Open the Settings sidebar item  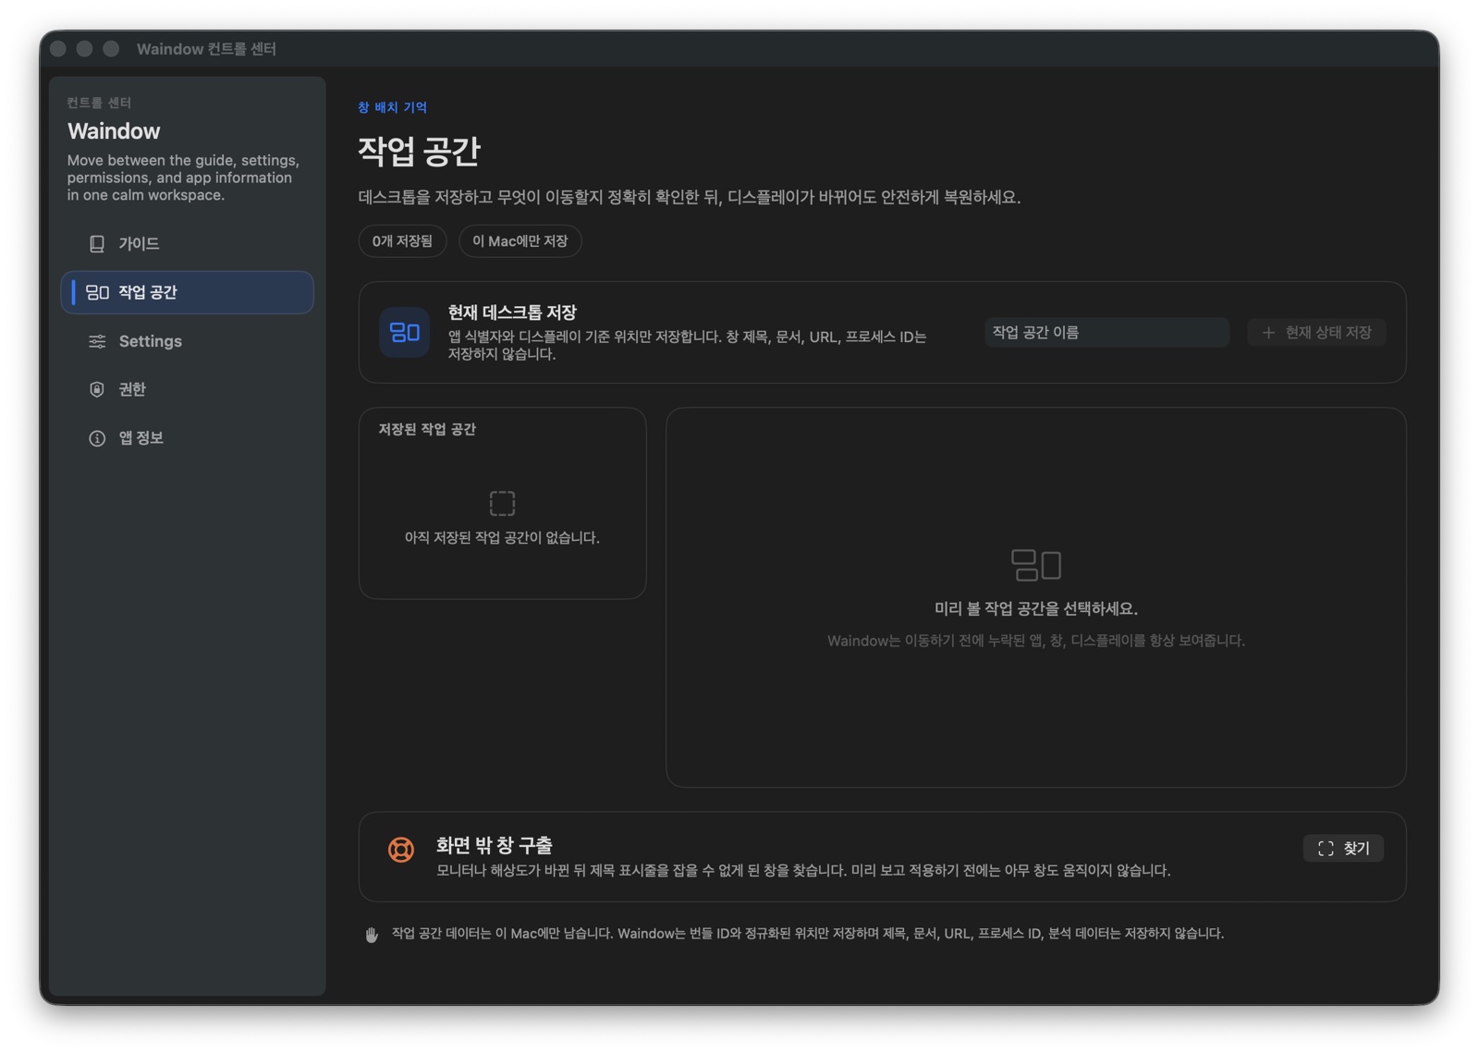(187, 341)
